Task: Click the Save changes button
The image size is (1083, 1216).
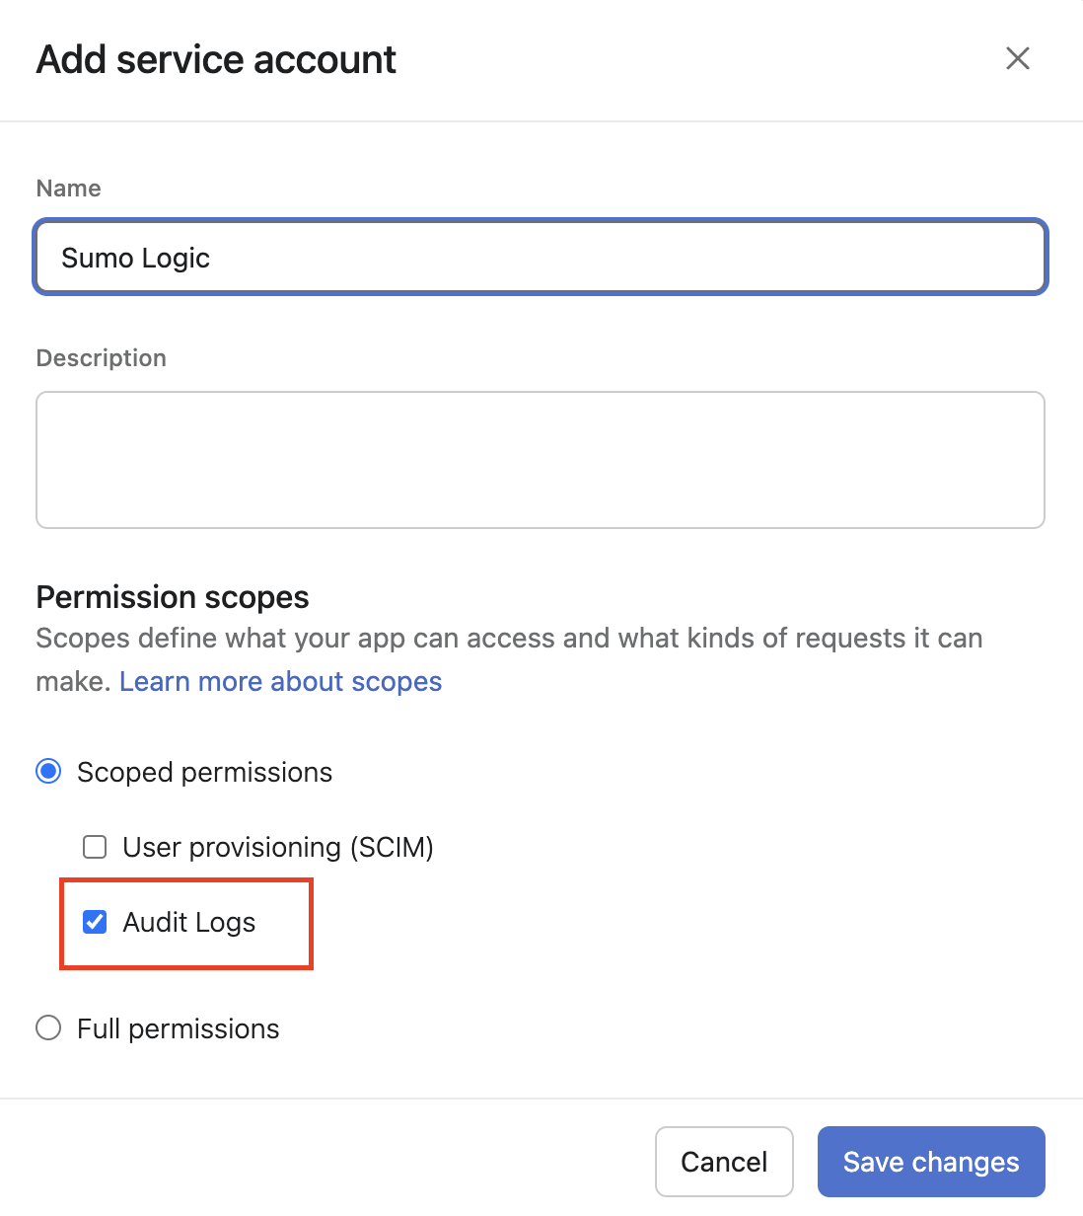Action: 930,1162
